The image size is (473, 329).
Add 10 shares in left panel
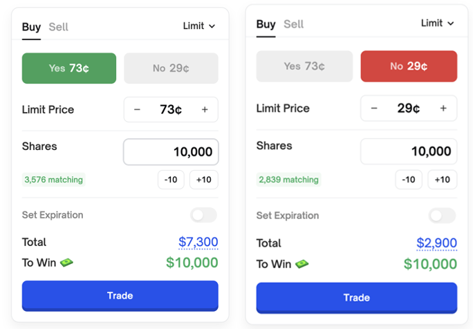(204, 180)
